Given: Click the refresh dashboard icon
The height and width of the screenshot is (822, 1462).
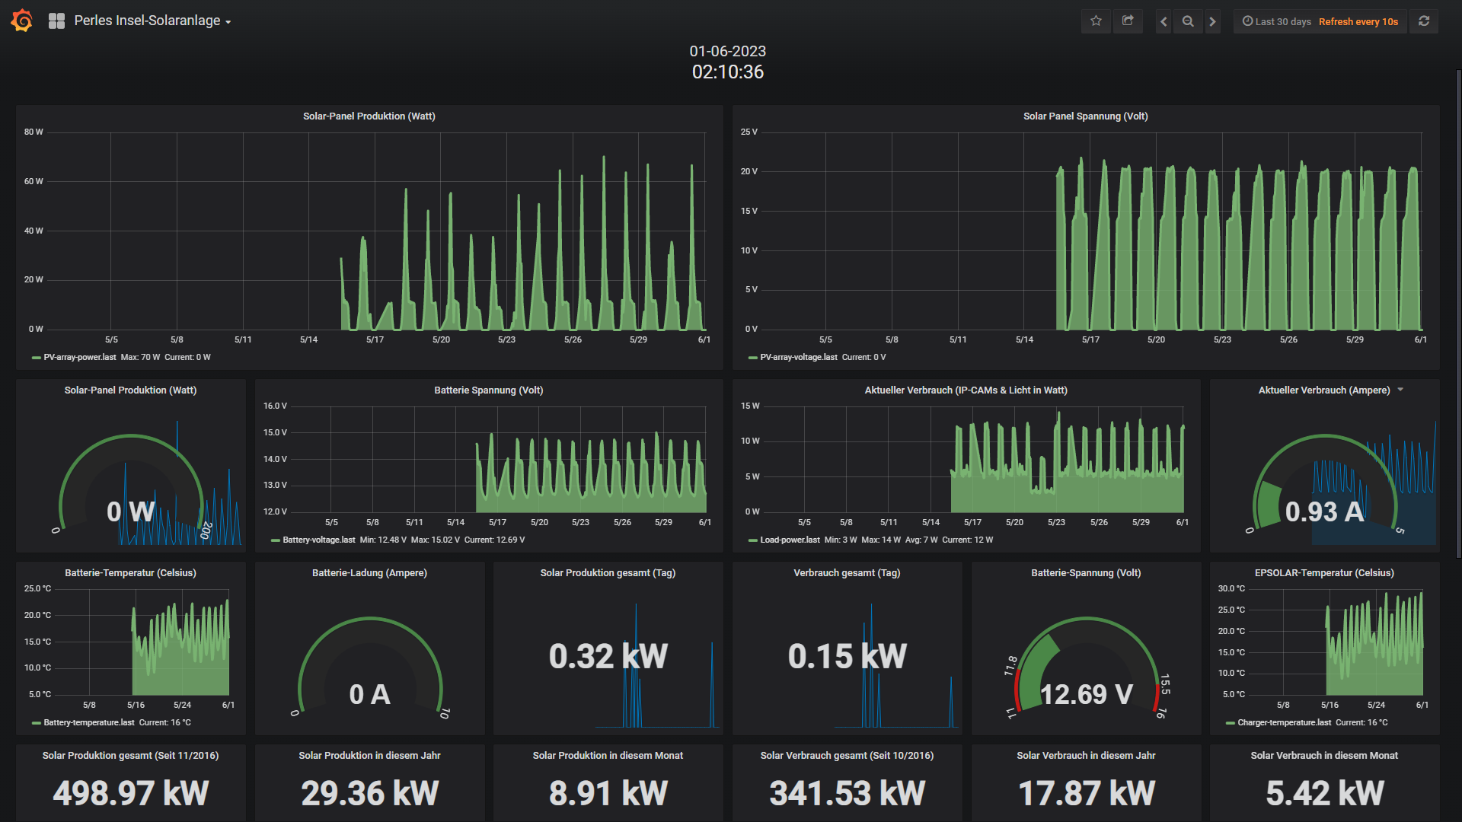Looking at the screenshot, I should coord(1424,21).
